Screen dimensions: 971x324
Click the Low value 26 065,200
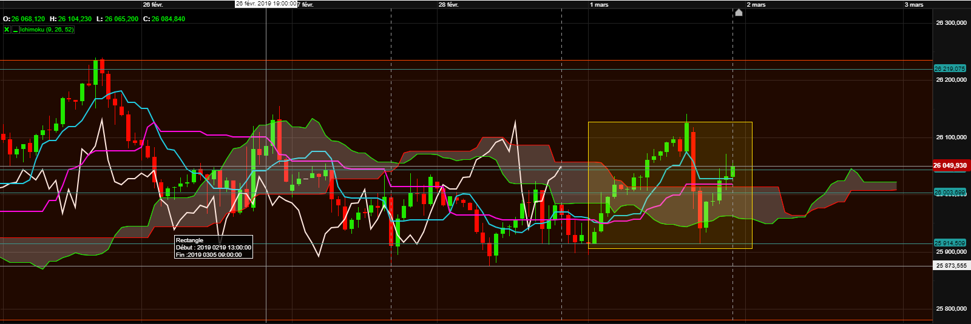[x=121, y=19]
